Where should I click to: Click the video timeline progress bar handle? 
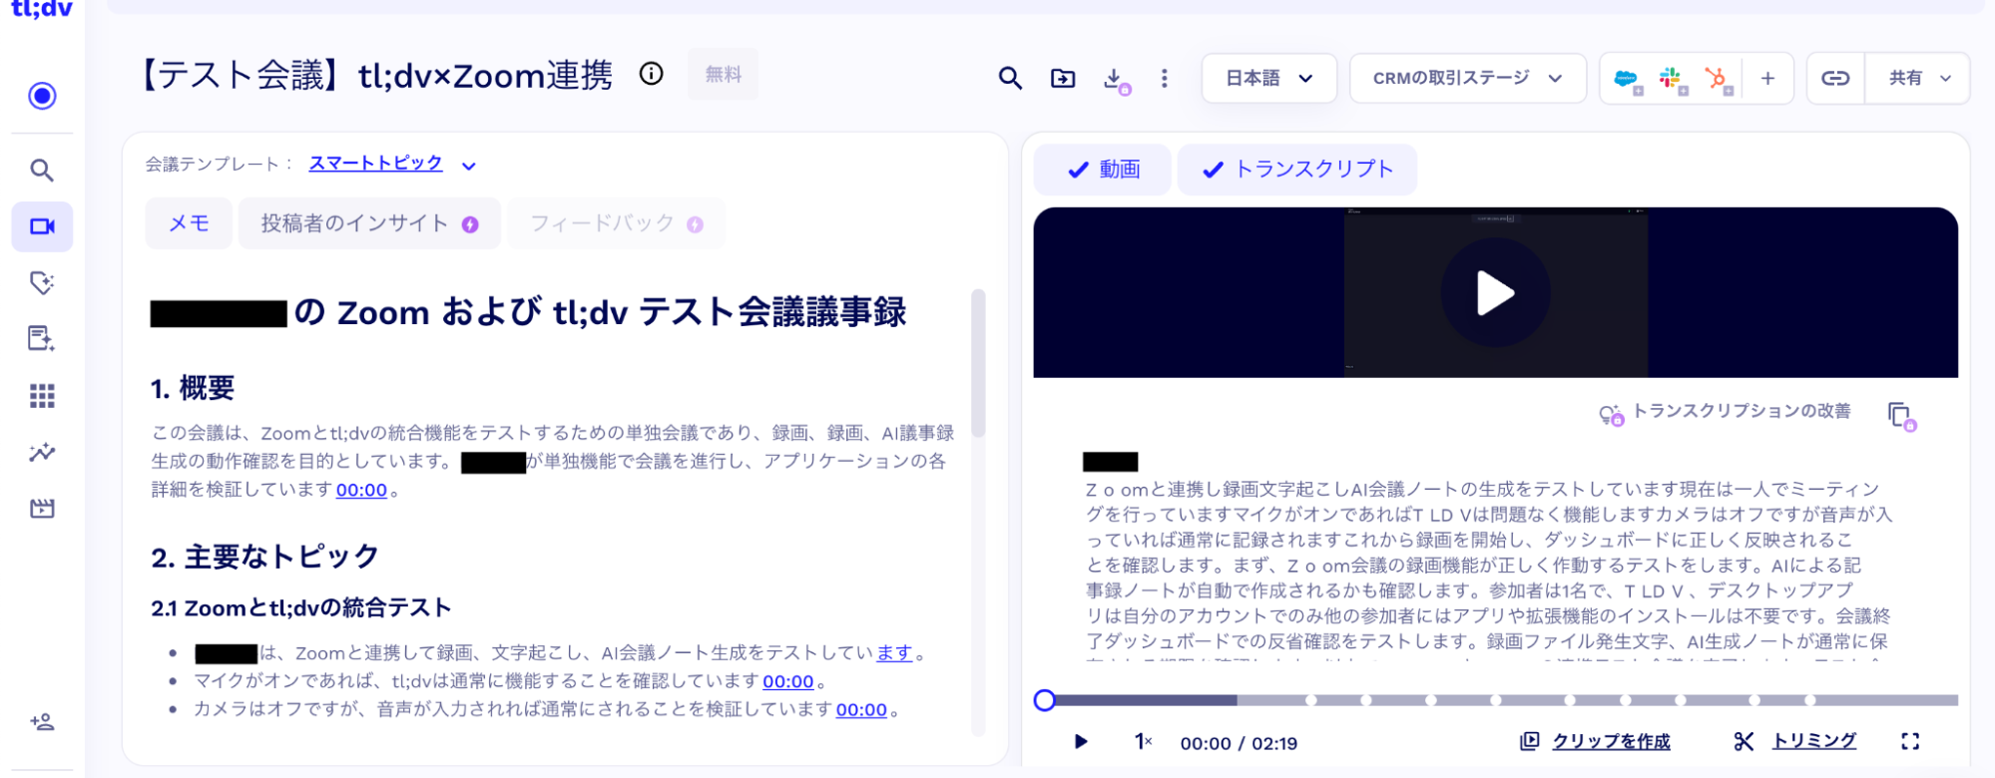click(x=1045, y=700)
